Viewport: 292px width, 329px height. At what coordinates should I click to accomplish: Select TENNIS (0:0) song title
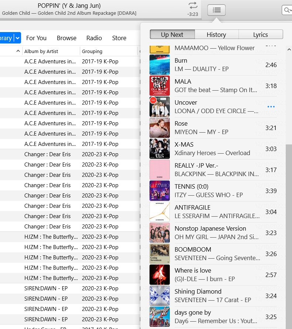click(x=192, y=186)
